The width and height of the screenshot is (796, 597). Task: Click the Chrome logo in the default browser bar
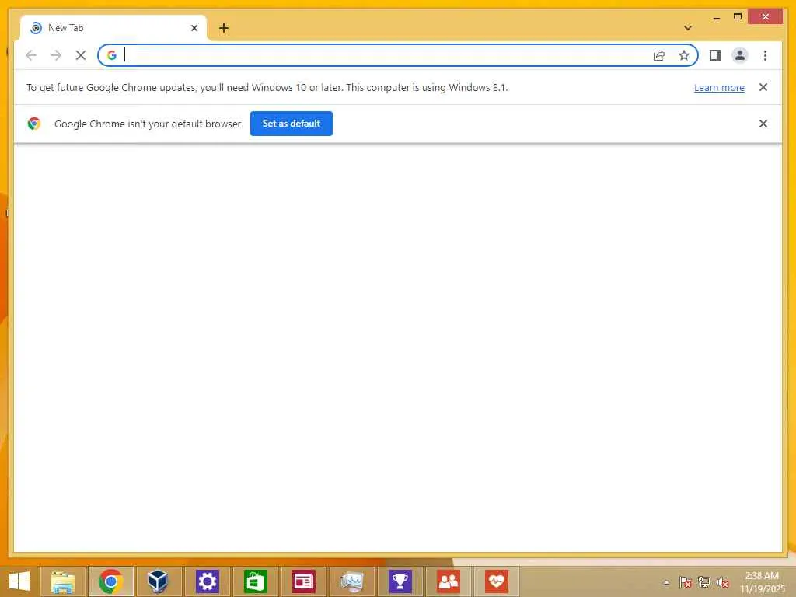[34, 124]
